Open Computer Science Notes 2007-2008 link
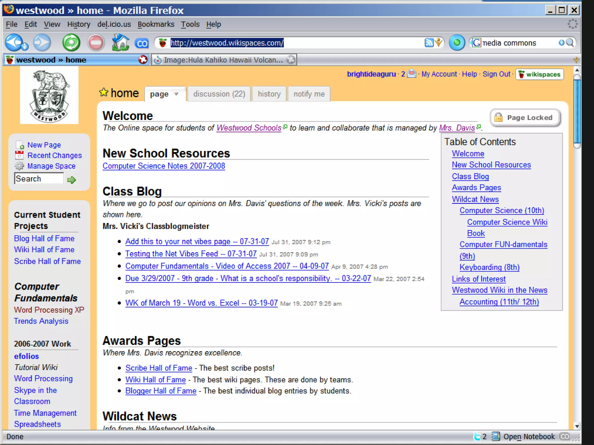 point(164,166)
